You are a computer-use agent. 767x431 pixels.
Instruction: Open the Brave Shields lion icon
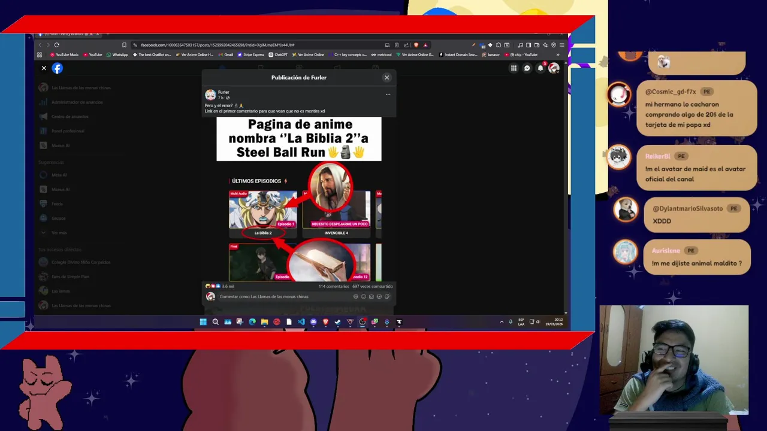(x=416, y=45)
